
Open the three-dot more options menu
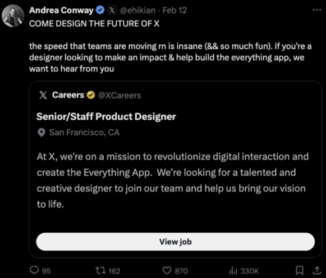click(x=317, y=10)
